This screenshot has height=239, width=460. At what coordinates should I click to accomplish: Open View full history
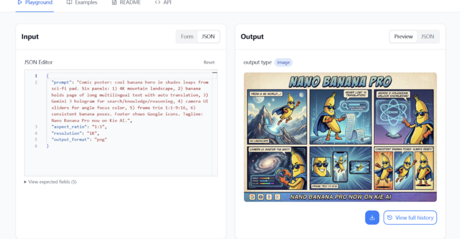point(410,218)
